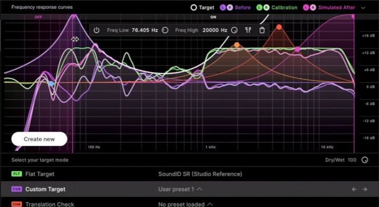The image size is (379, 207).
Task: Toggle Before left channel L curve
Action: pos(223,7)
